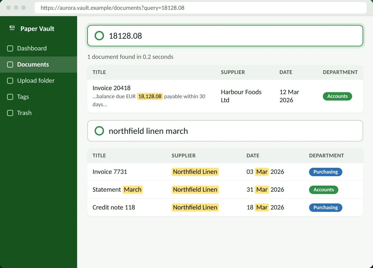
Task: Click Northfield Linen in Credit note 118 row
Action: tap(195, 207)
